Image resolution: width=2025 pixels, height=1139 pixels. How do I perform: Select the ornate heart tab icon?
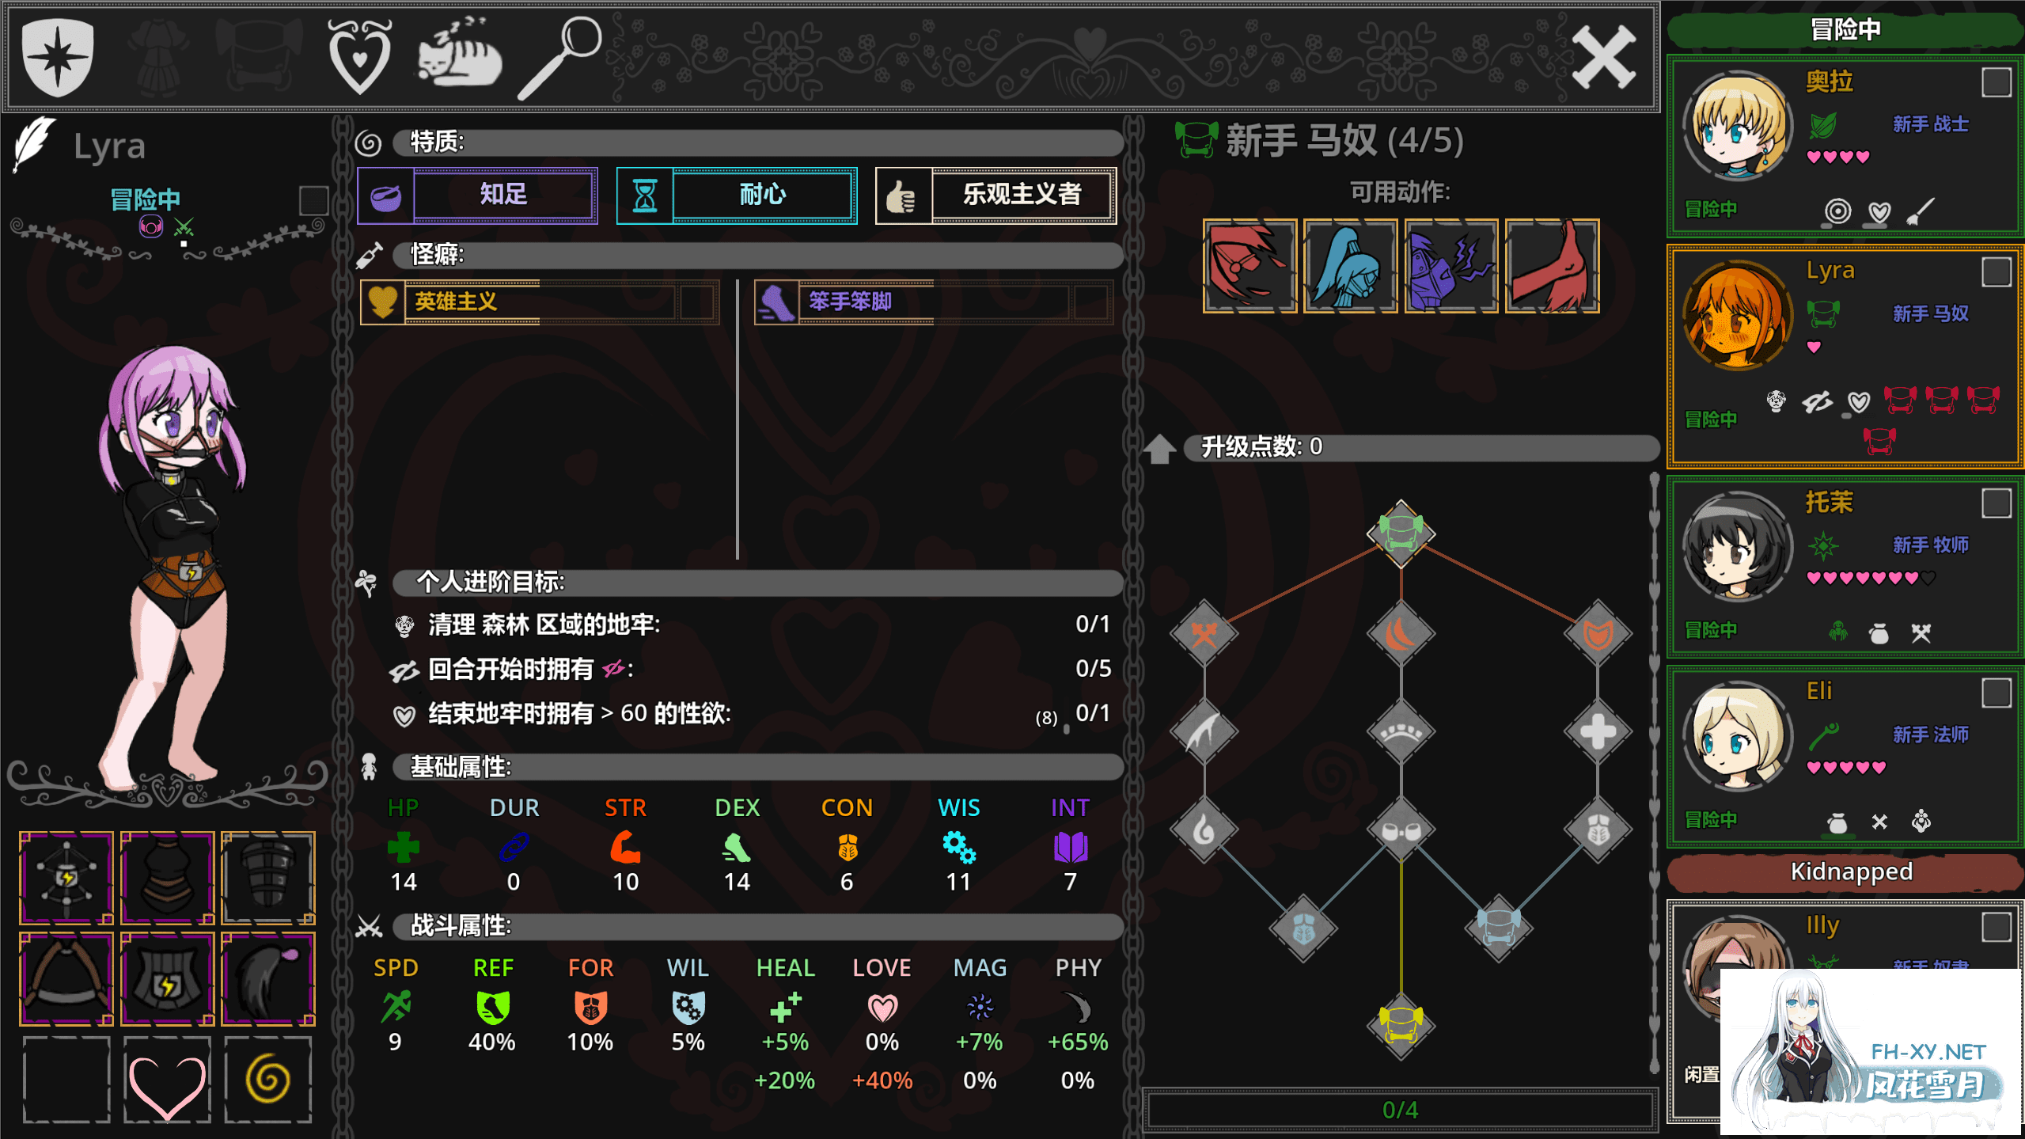click(x=360, y=55)
